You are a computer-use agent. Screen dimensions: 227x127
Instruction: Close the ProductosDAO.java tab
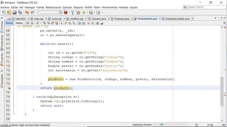click(160, 19)
